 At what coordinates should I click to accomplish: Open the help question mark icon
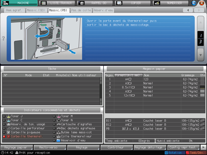pos(4,38)
